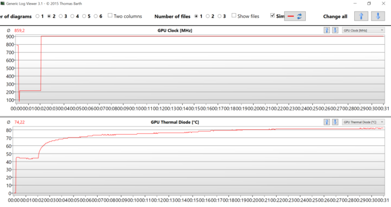Click the GPU Clock average value 859,2
391x207 pixels.
pyautogui.click(x=20, y=30)
